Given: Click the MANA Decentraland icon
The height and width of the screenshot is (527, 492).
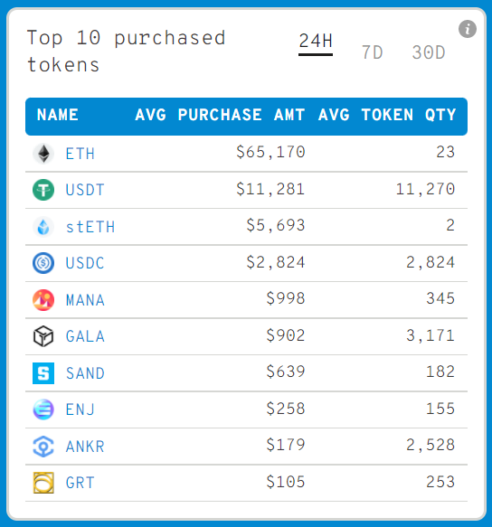Looking at the screenshot, I should coord(43,300).
